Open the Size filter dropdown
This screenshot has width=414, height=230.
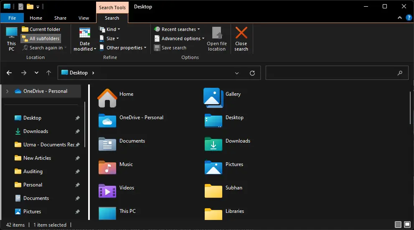point(109,38)
